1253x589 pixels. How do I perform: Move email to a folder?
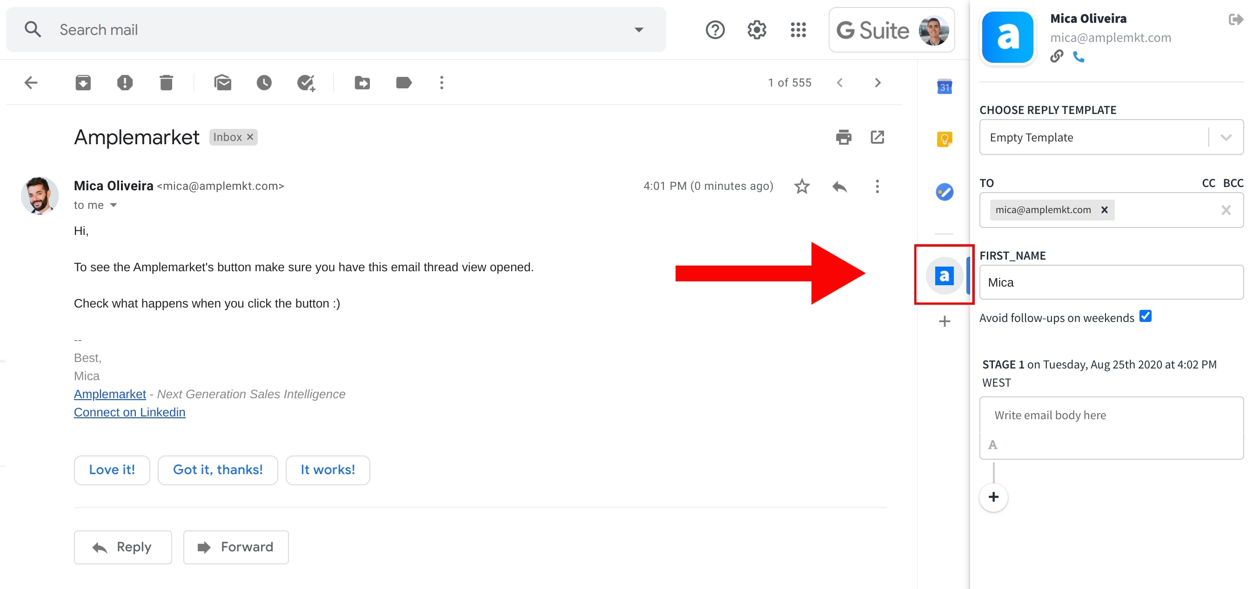[362, 83]
